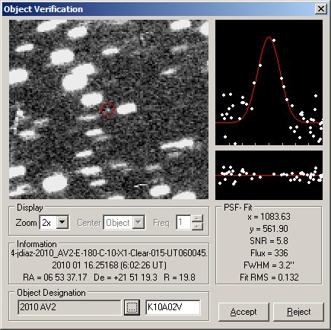Click the Reject button

click(298, 312)
